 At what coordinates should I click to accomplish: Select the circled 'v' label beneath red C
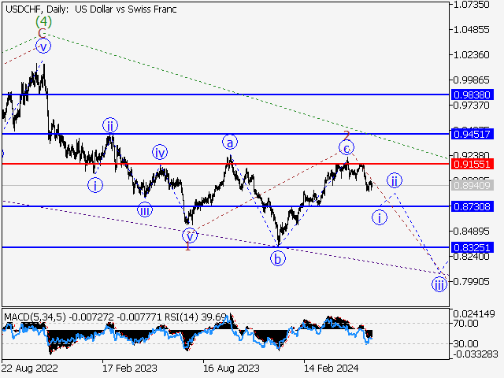point(43,46)
